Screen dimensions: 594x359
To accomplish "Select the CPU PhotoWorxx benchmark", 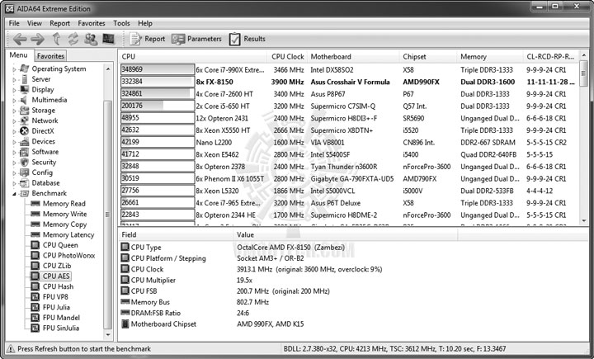I will pos(68,256).
